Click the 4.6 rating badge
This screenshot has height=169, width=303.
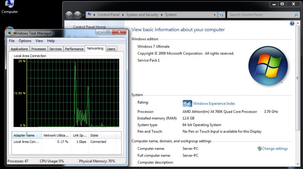point(187,104)
